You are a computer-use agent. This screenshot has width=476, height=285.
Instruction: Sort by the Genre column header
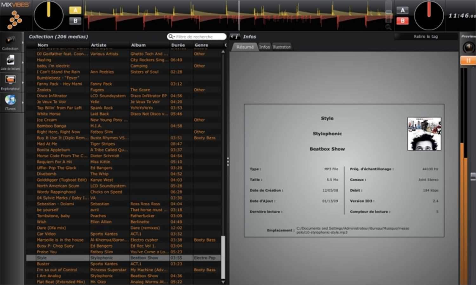pyautogui.click(x=202, y=45)
